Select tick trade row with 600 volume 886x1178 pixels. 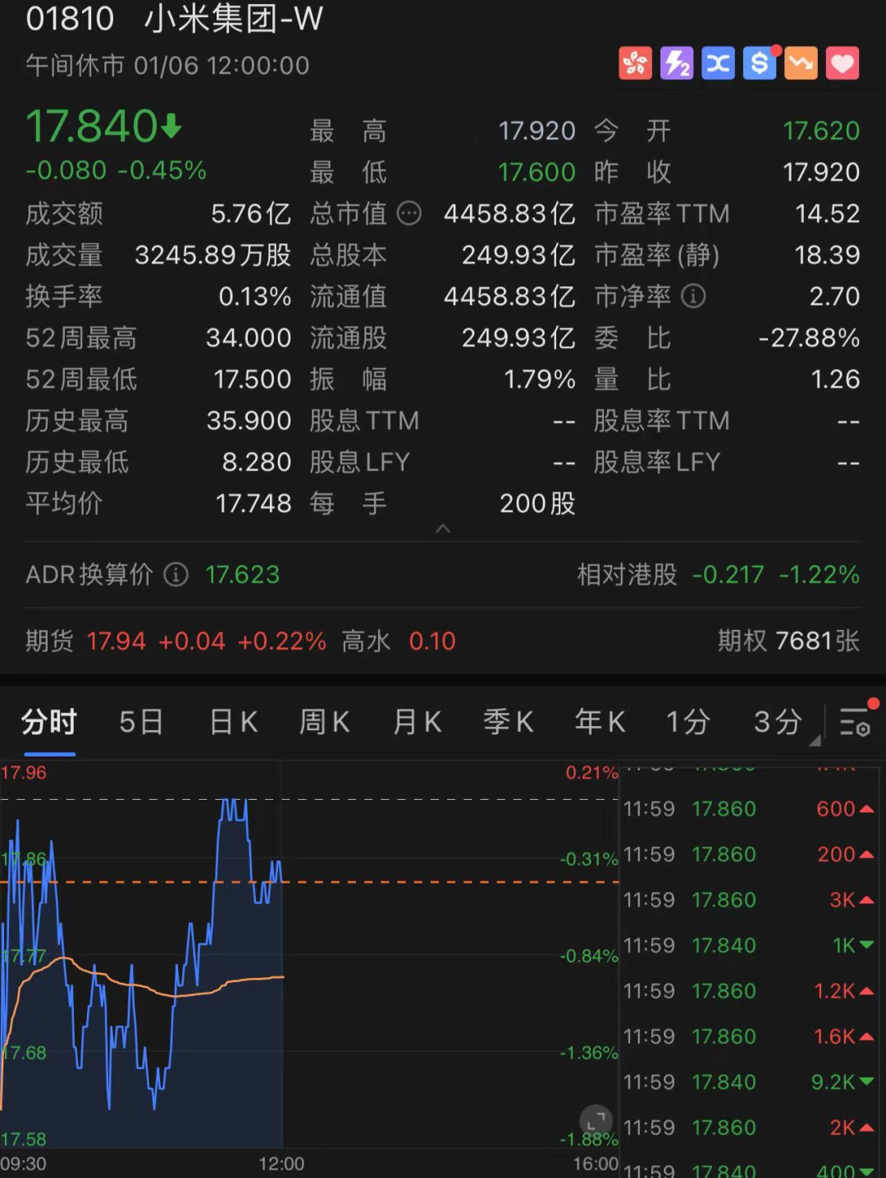tap(749, 809)
